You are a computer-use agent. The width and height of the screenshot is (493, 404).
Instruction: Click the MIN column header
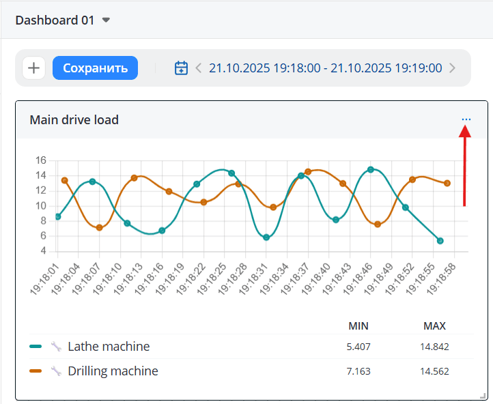point(358,326)
